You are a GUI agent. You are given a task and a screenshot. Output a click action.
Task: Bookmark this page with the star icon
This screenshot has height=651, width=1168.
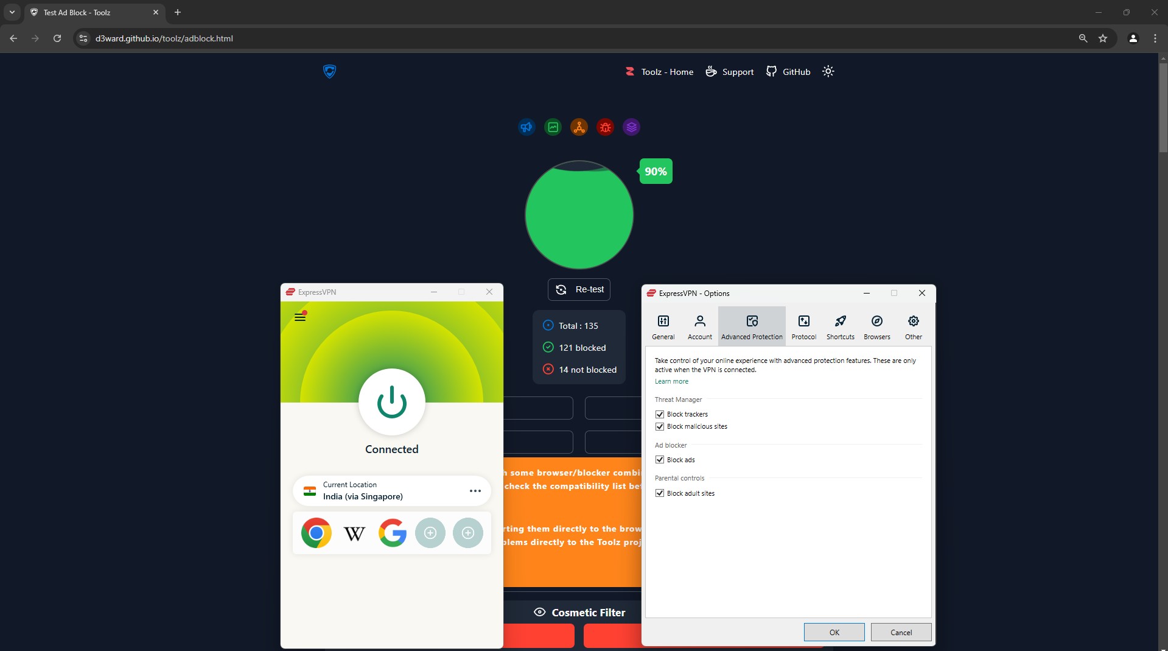coord(1103,38)
